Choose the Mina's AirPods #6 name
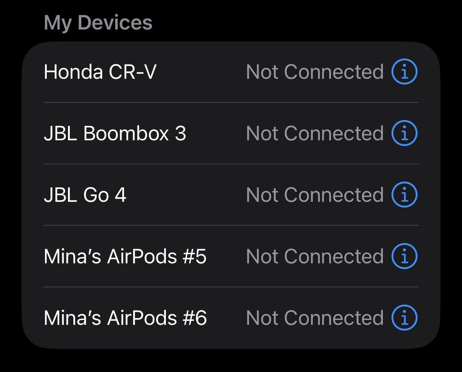The width and height of the screenshot is (462, 372). 125,318
